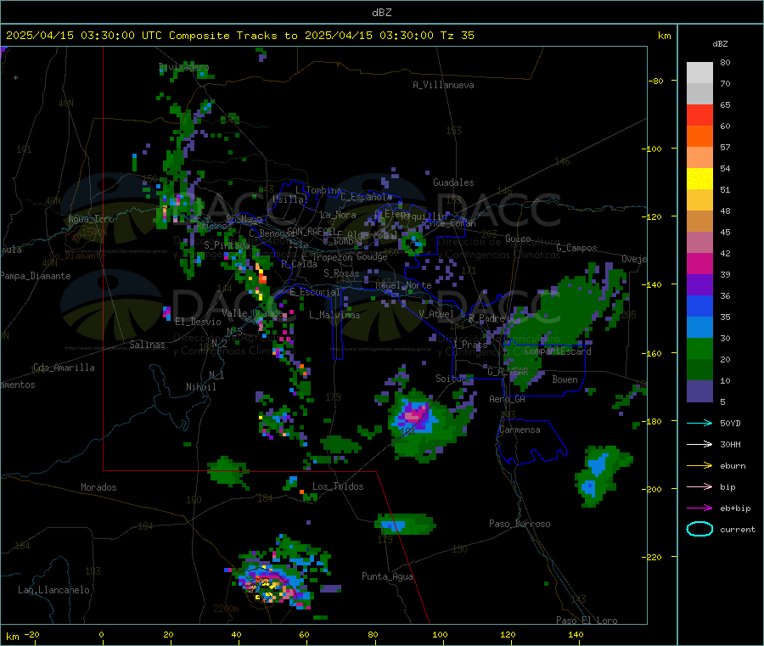Click the 'Morados' place label

(x=98, y=487)
